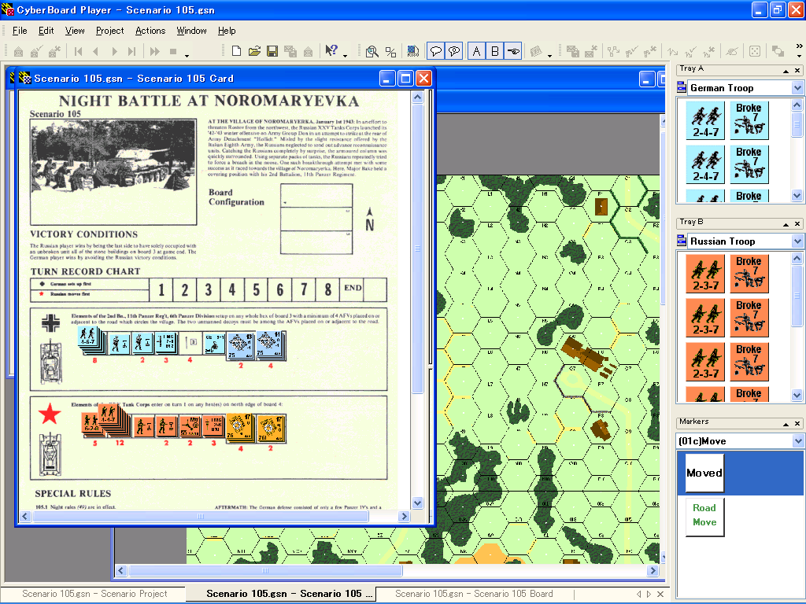Screen dimensions: 806x604
Task: Click the board window horizontal scrollbar thumb
Action: (x=265, y=570)
